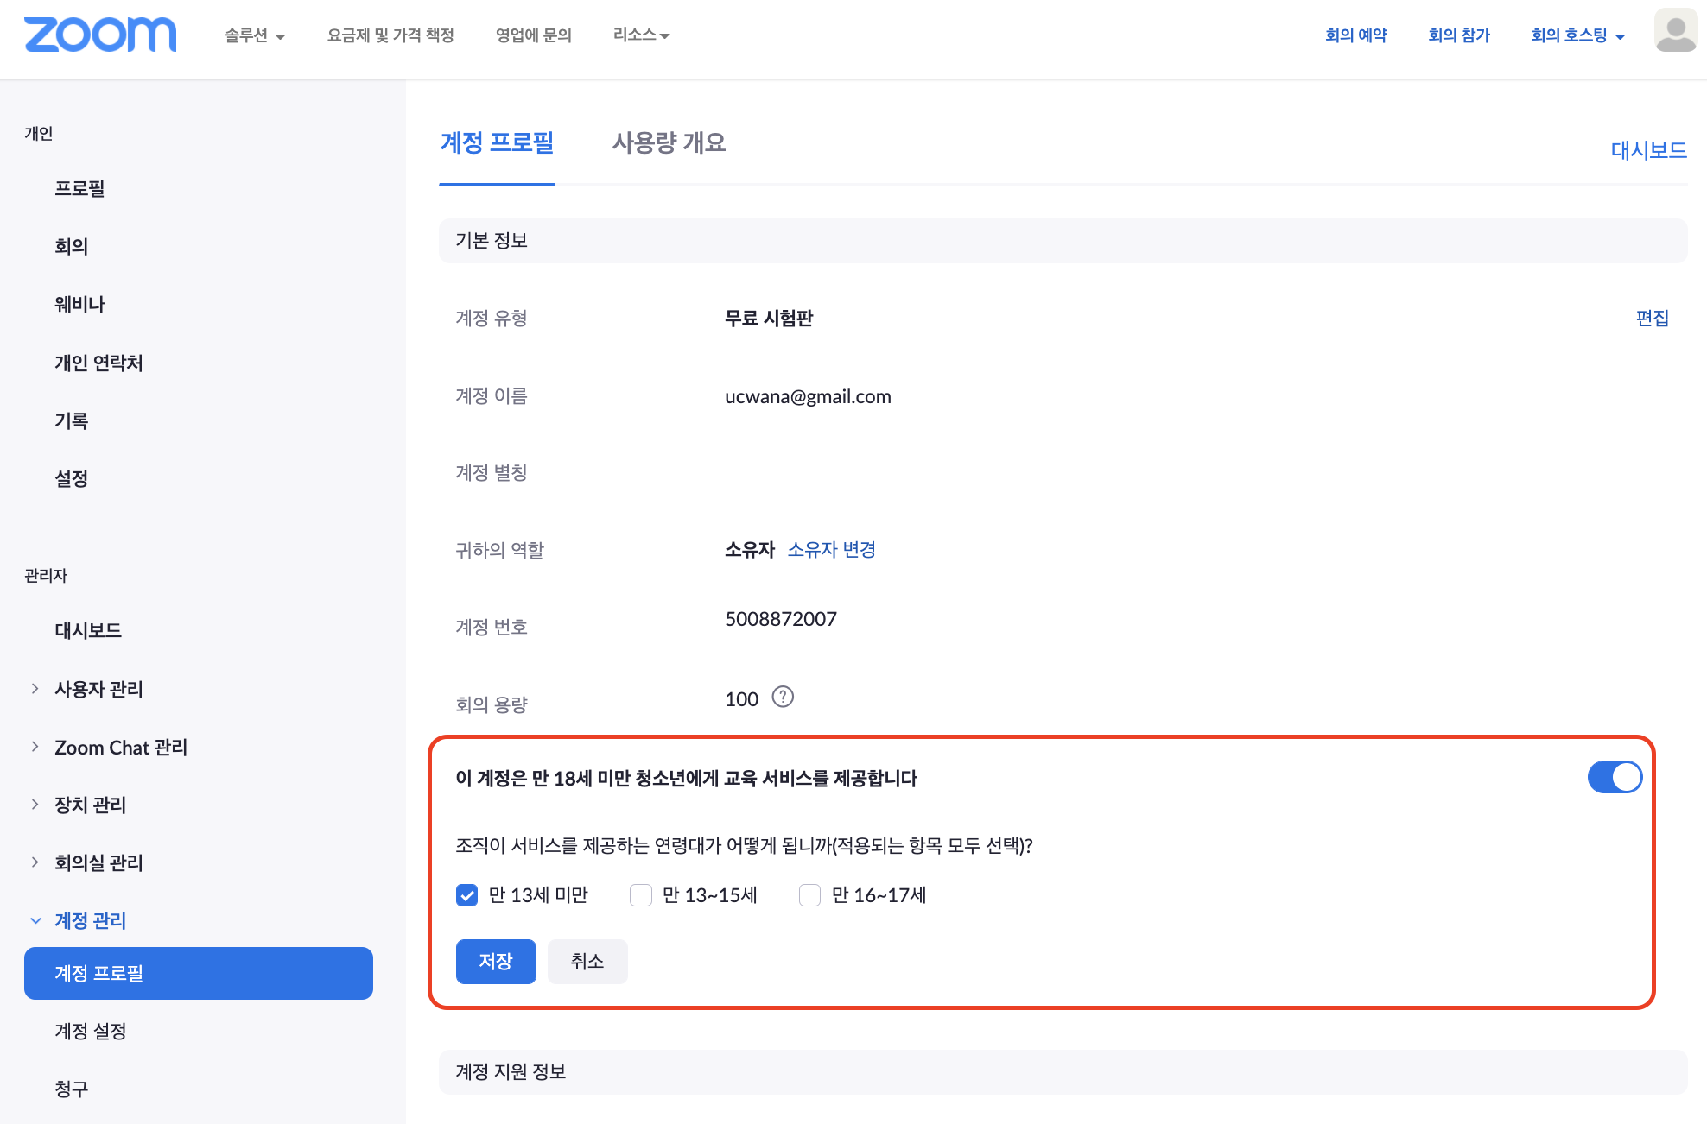
Task: Click the 저장 button
Action: [x=496, y=961]
